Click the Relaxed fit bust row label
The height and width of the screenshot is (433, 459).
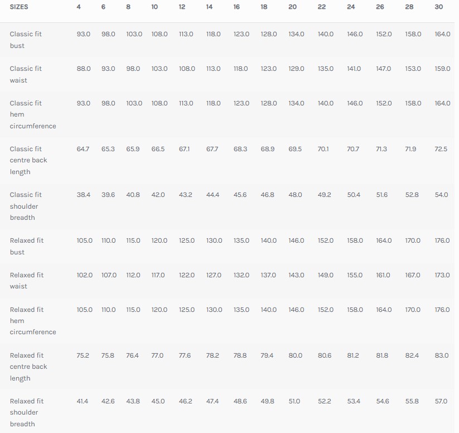click(x=26, y=246)
